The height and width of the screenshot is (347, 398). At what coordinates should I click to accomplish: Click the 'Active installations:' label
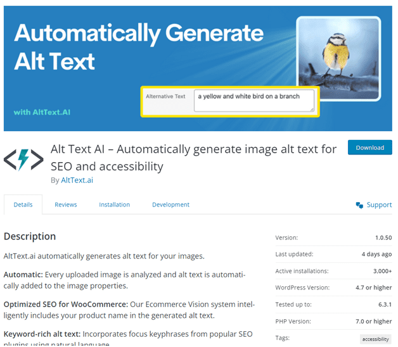tap(302, 271)
